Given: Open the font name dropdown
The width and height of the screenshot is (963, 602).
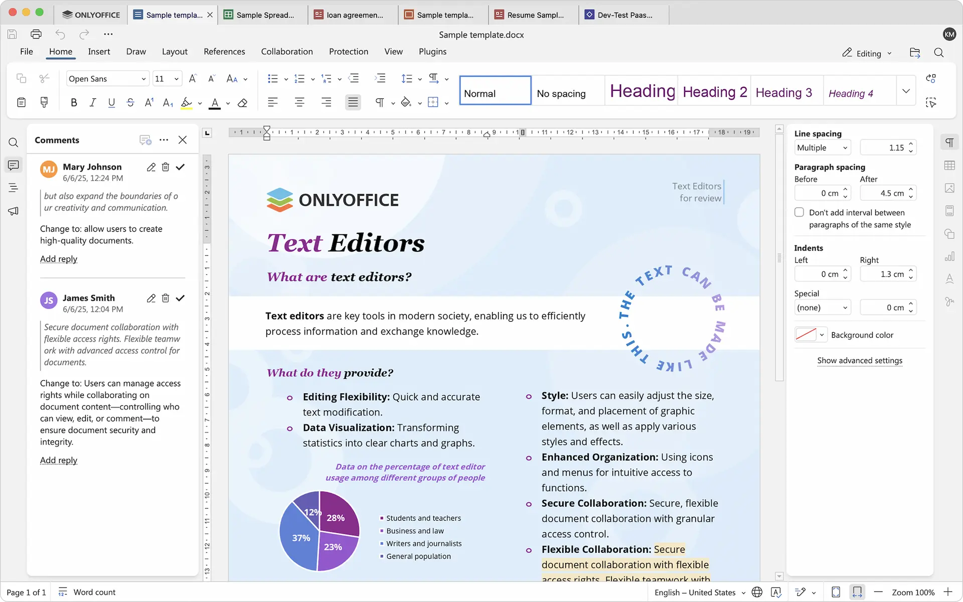Looking at the screenshot, I should (143, 79).
